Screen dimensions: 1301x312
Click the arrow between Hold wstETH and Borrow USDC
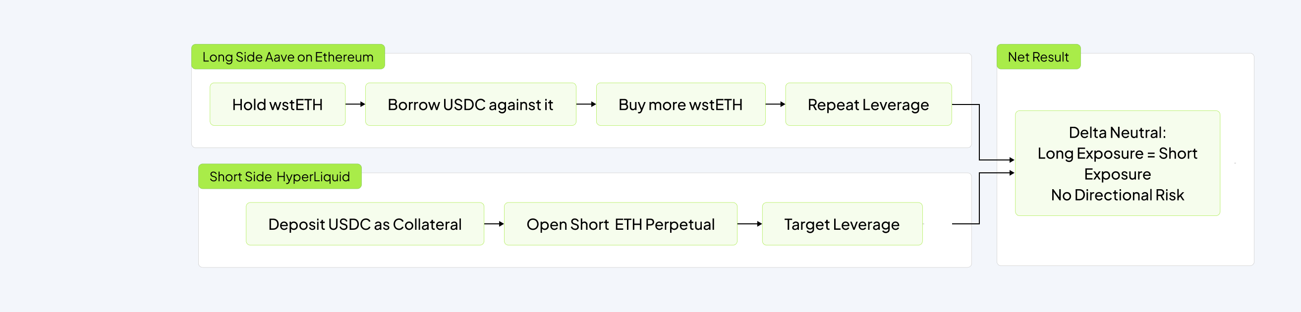click(x=355, y=104)
